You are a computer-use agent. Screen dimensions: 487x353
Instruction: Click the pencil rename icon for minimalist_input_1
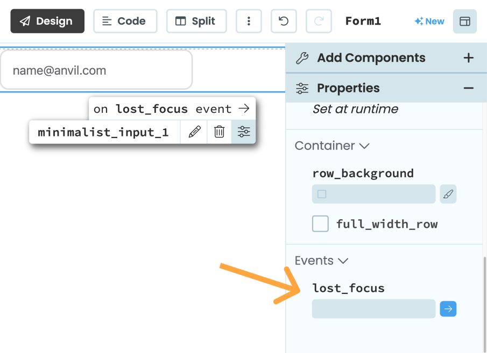[194, 132]
